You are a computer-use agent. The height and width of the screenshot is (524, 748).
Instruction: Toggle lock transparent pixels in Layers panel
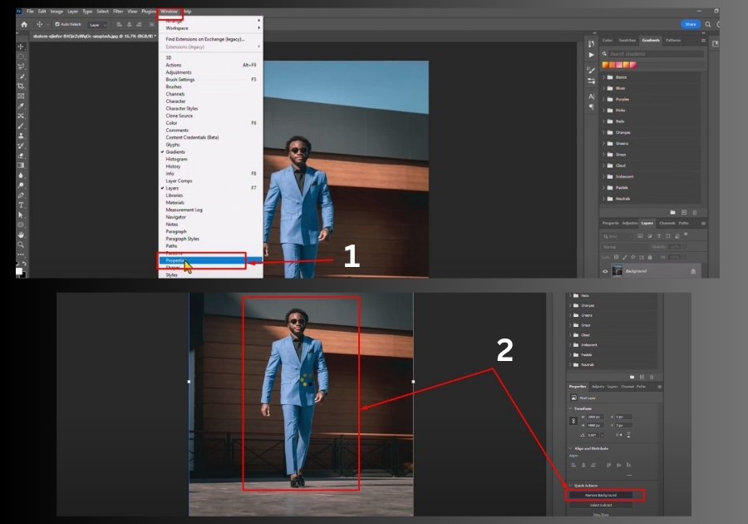617,257
